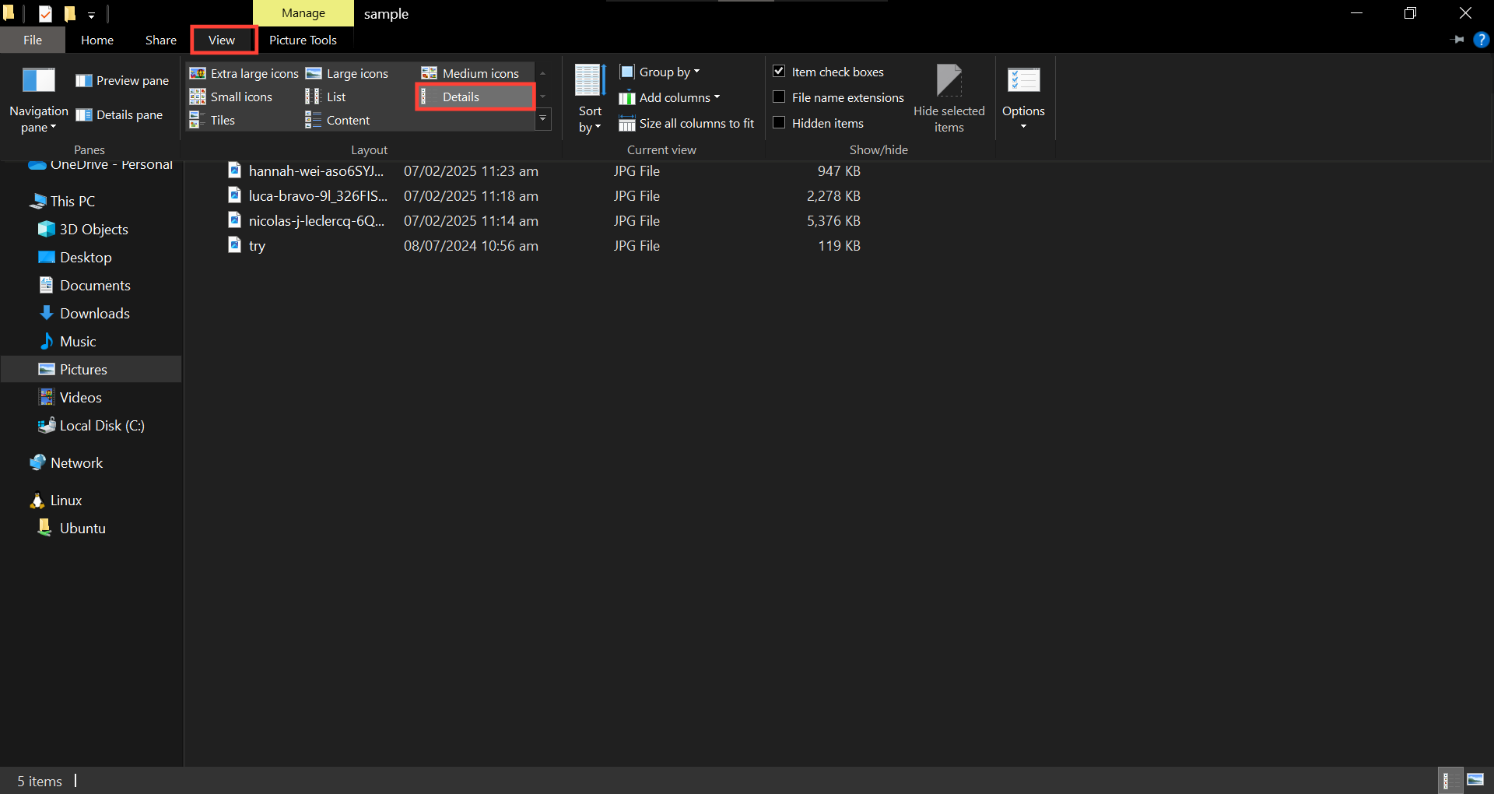Screen dimensions: 1494x794
Task: Click Size all columns to fit
Action: coord(686,123)
